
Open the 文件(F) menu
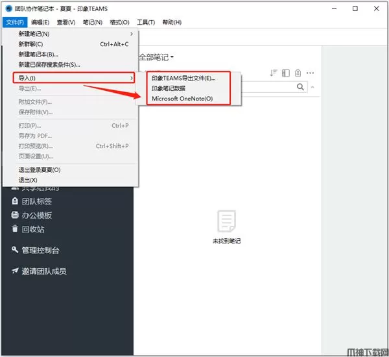pos(15,22)
